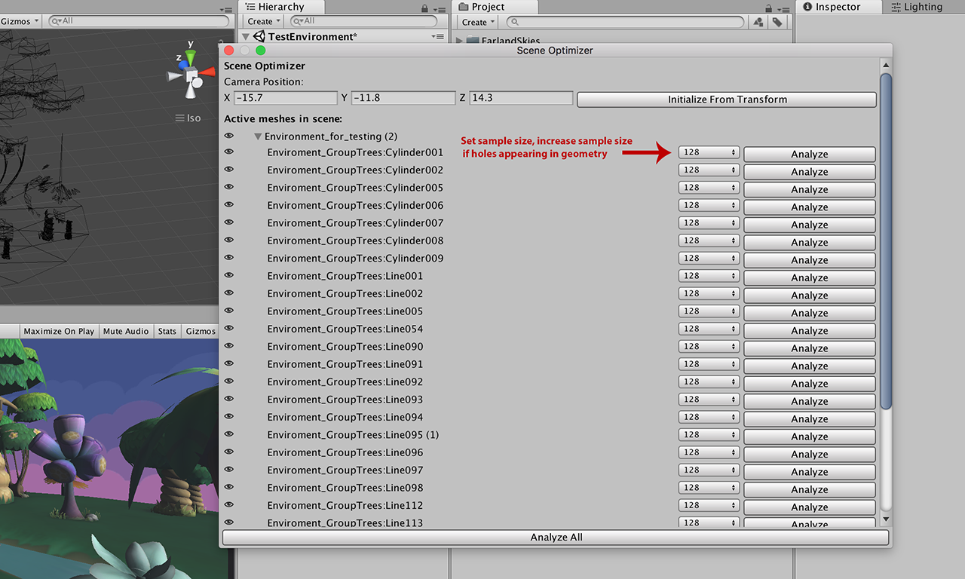
Task: Open the Project panel Create dropdown
Action: click(478, 22)
